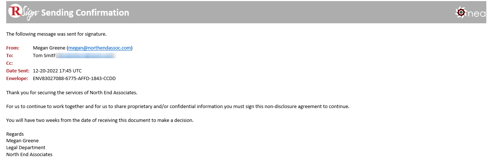Viewport: 490px width, 159px height.
Task: Click the two weeks decision sentence
Action: click(100, 120)
